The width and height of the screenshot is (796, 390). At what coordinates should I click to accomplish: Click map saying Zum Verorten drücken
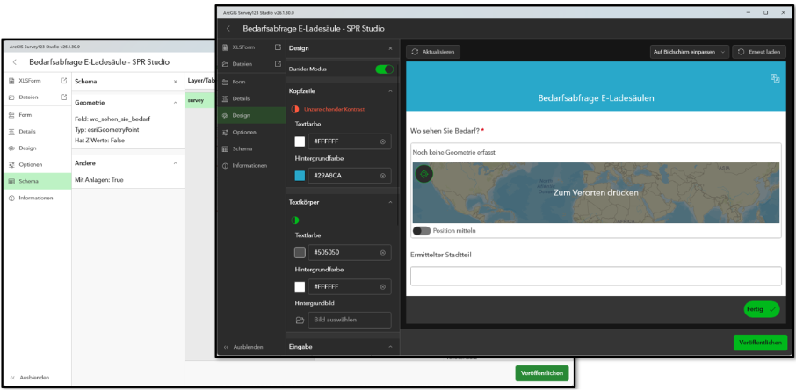[596, 192]
